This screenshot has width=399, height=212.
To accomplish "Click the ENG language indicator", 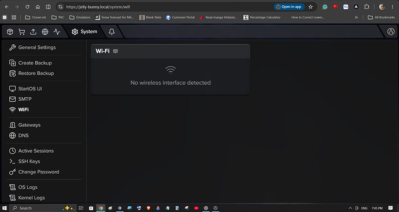I will point(364,208).
